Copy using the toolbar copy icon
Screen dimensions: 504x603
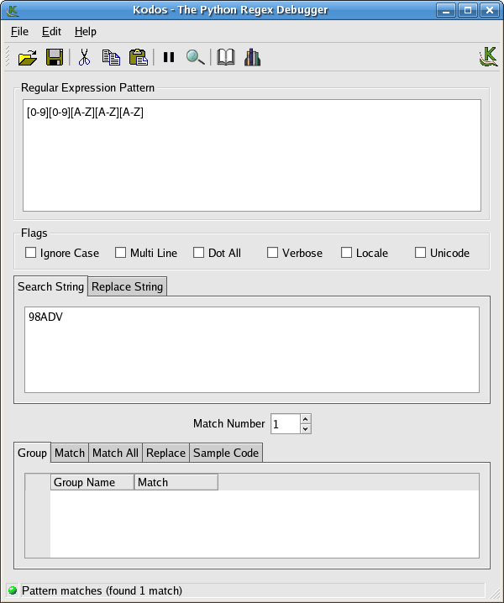click(x=111, y=57)
